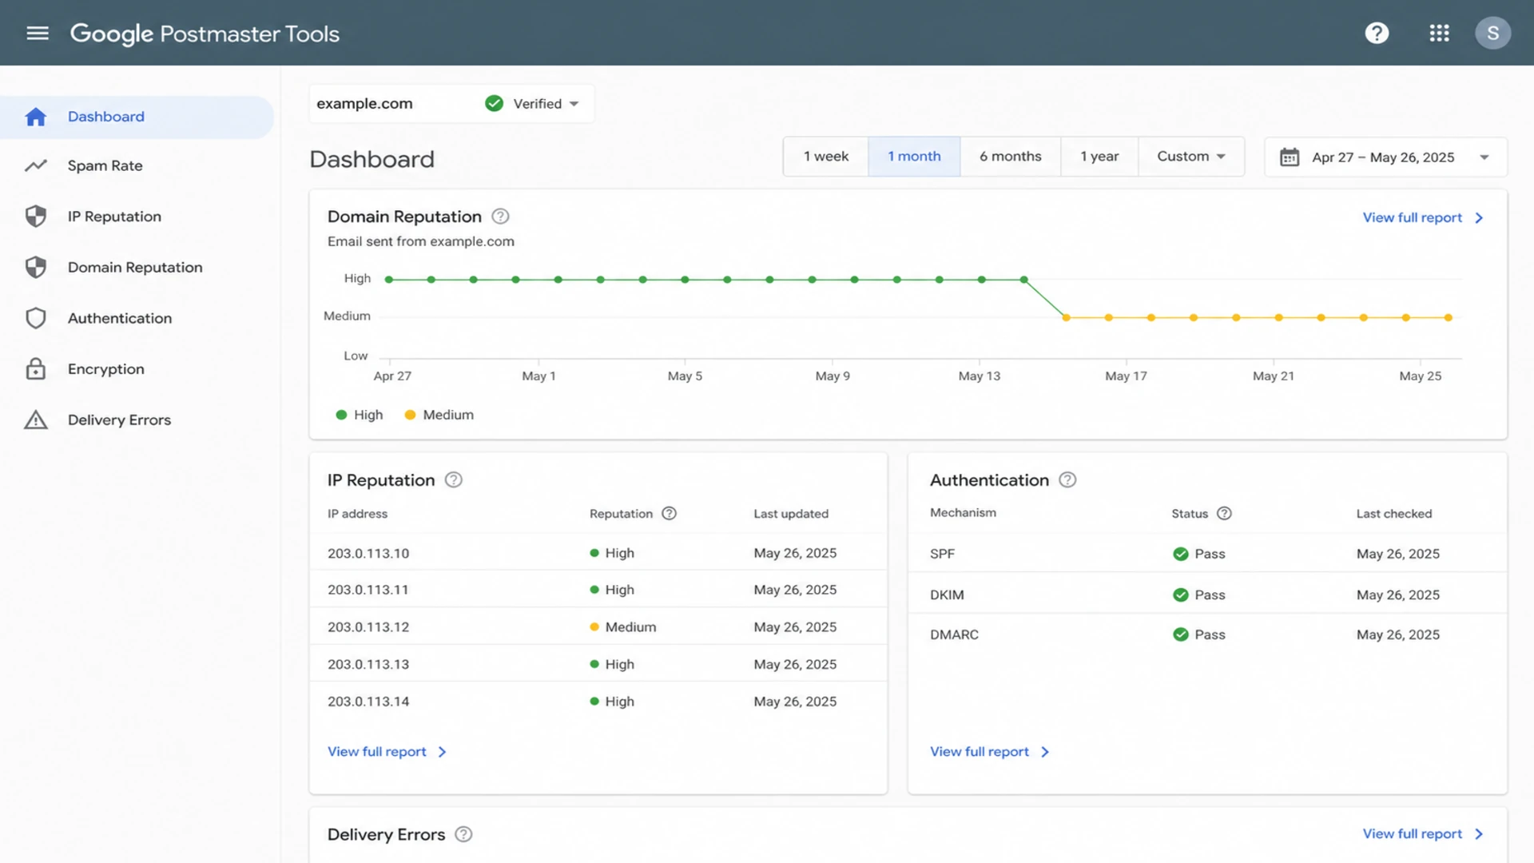Open the Status column help icon
This screenshot has height=863, width=1534.
click(1224, 513)
